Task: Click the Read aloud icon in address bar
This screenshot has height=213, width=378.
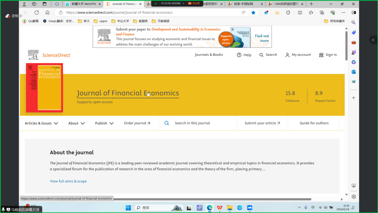Action: (x=243, y=13)
